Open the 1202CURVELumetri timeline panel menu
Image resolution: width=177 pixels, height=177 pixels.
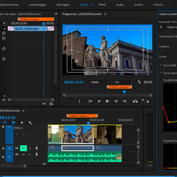[23, 111]
